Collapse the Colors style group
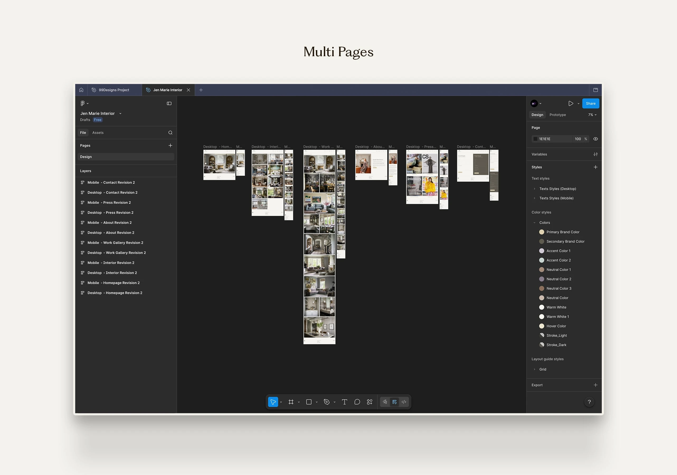This screenshot has width=677, height=475. pyautogui.click(x=534, y=223)
